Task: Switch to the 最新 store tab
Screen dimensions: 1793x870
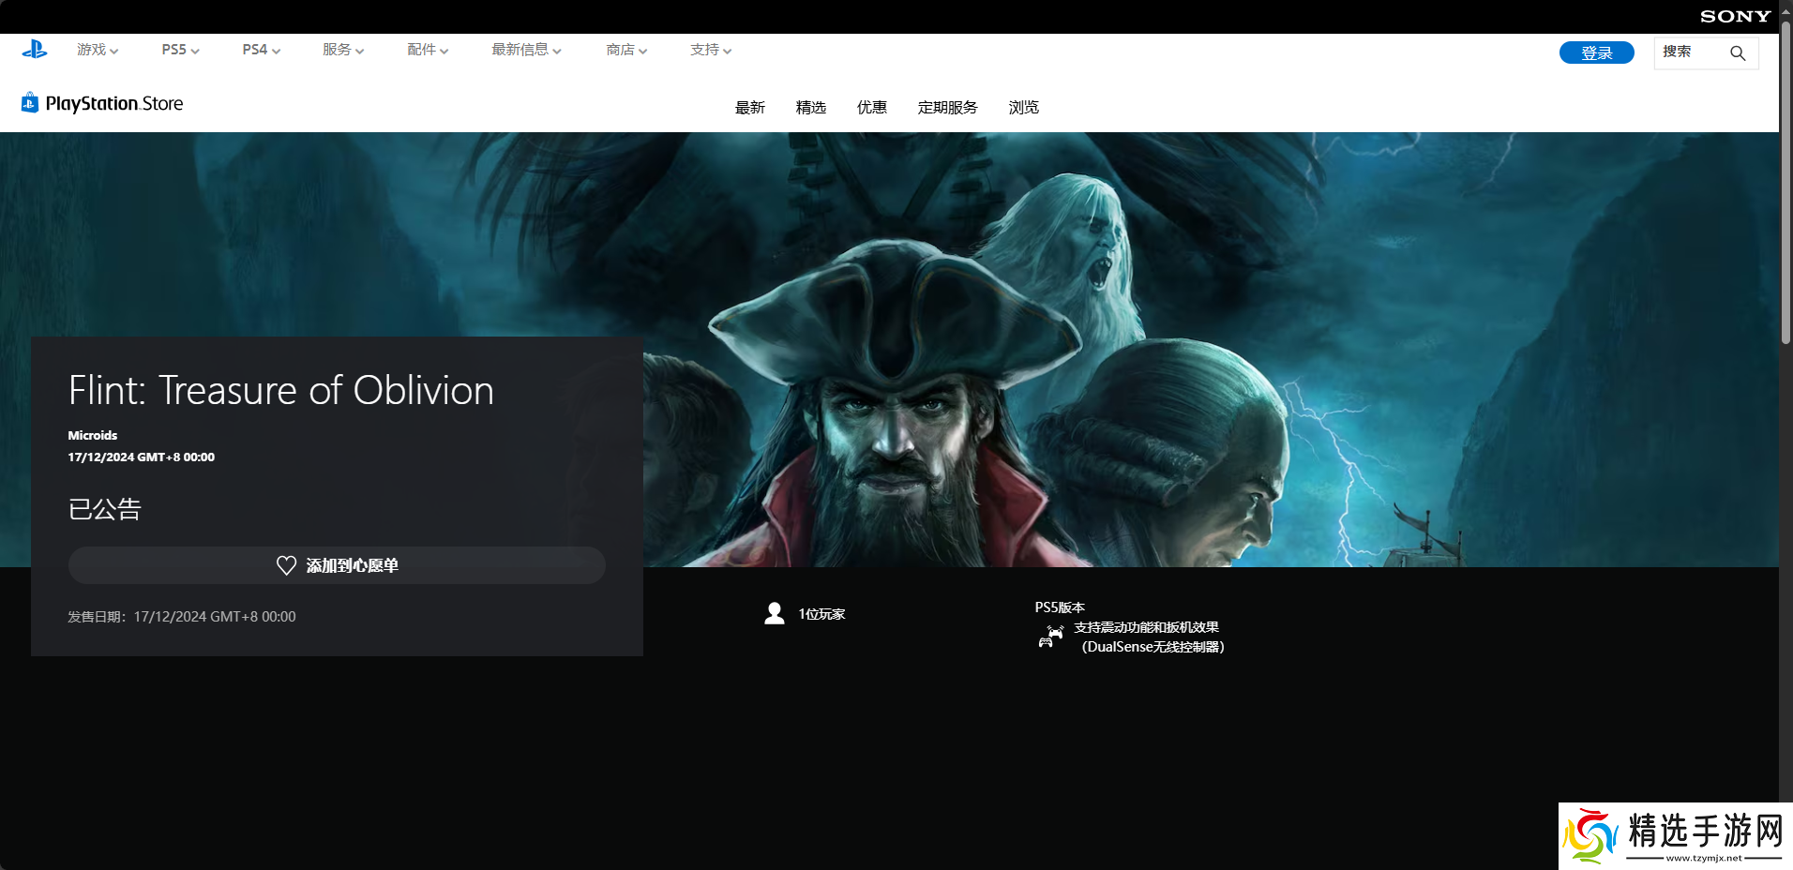Action: coord(750,108)
